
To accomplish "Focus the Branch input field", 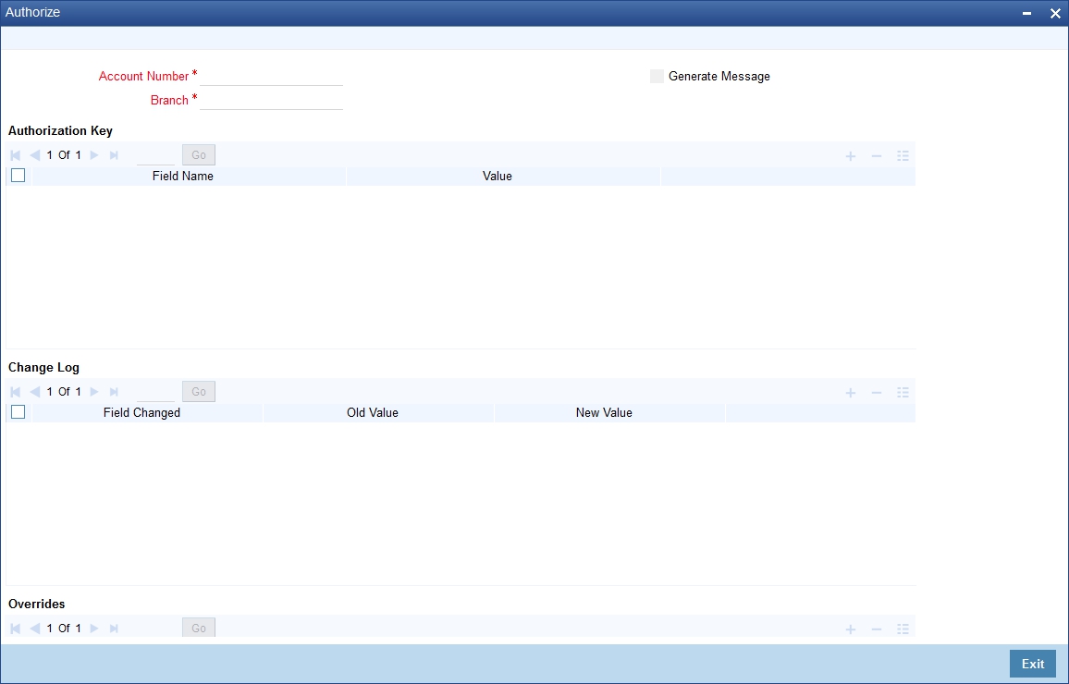I will tap(271, 100).
